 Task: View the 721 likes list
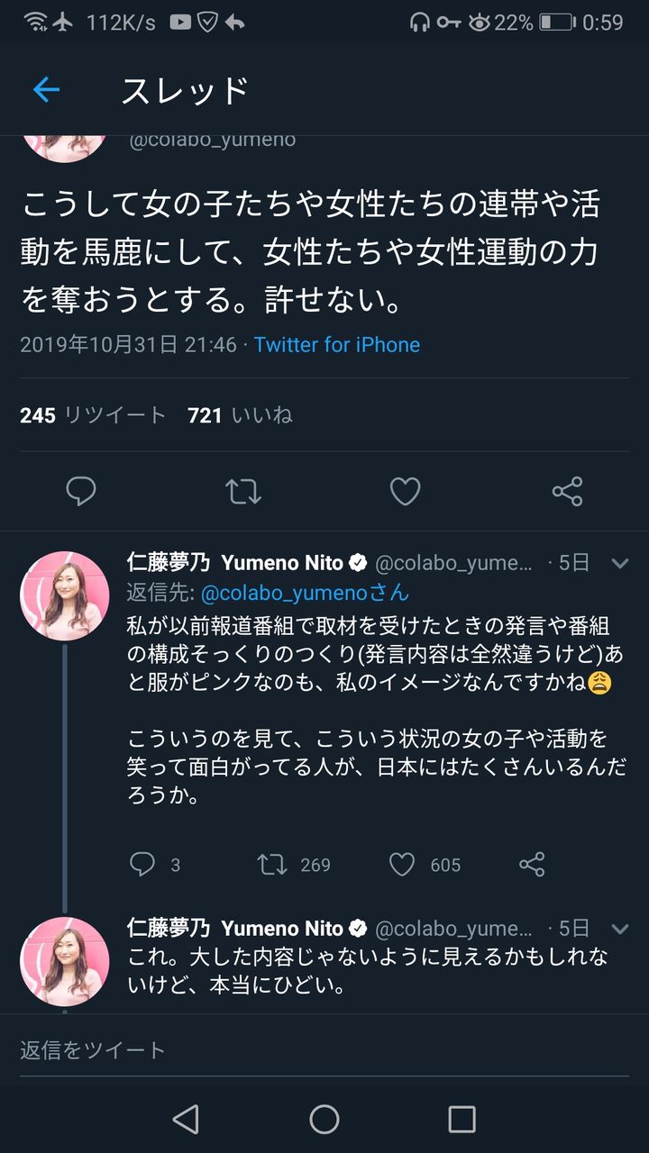pyautogui.click(x=240, y=415)
